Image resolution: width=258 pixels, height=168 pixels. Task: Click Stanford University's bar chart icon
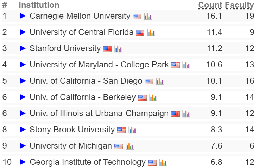point(118,49)
